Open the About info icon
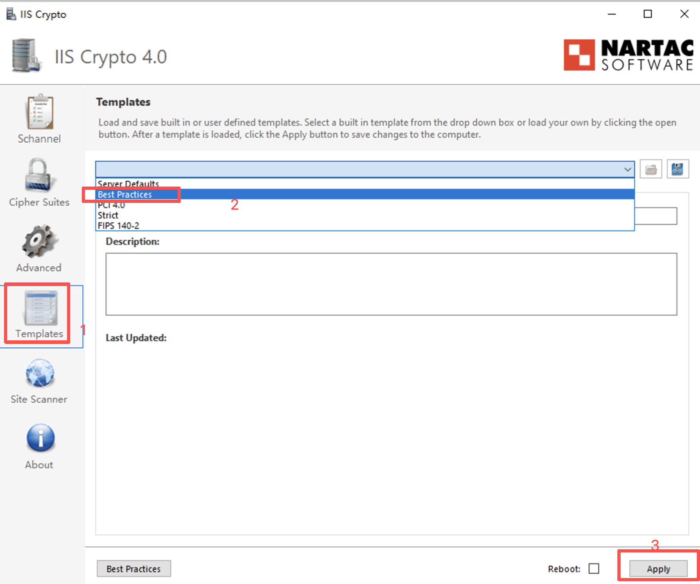700x584 pixels. tap(40, 438)
